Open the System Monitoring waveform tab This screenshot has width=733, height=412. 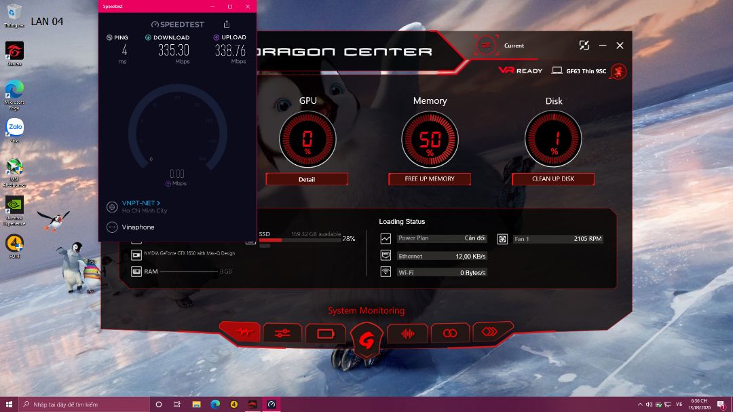(239, 333)
